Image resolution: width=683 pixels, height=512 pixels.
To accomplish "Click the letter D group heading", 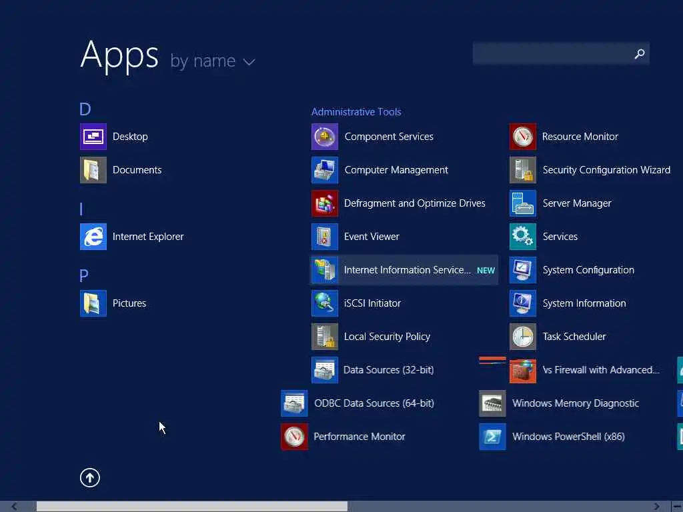I will 85,109.
